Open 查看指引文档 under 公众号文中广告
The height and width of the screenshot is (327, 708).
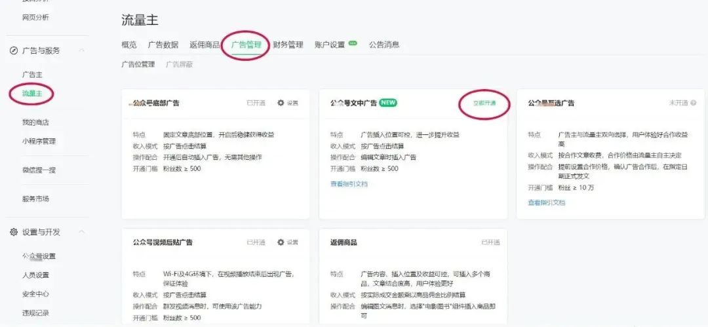pyautogui.click(x=349, y=184)
